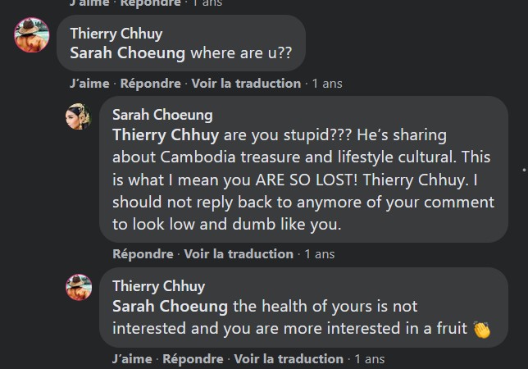Translate the comment about fruit
Image resolution: width=528 pixels, height=369 pixels.
click(x=289, y=358)
